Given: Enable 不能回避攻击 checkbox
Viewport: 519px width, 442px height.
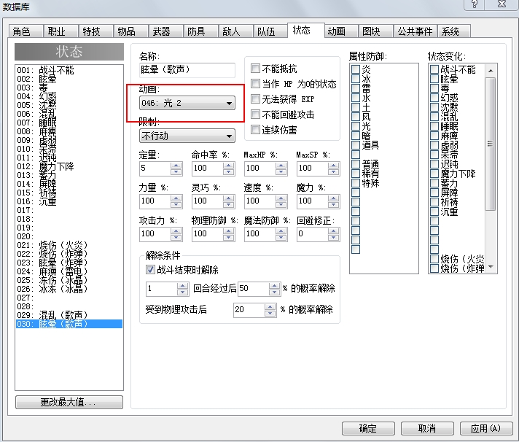Looking at the screenshot, I should click(x=255, y=115).
